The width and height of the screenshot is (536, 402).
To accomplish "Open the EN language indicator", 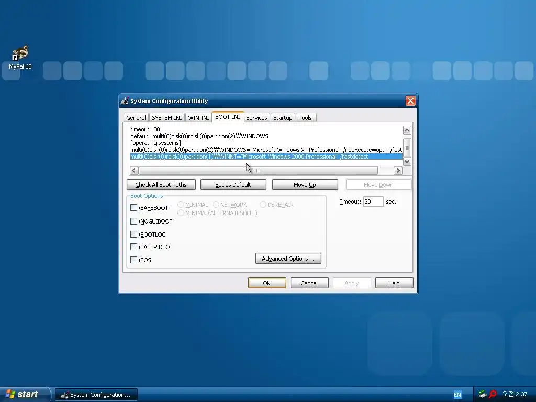I will [457, 395].
